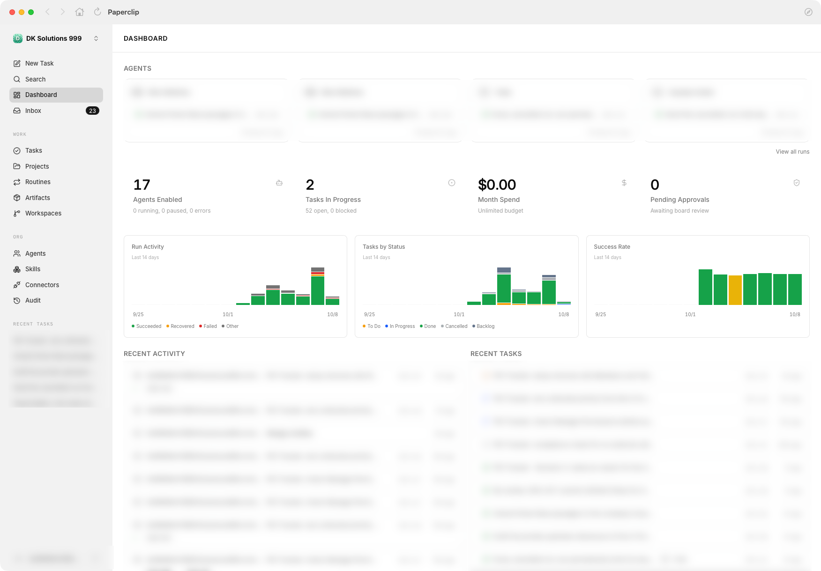Click the reload icon beside Paperclip
The height and width of the screenshot is (571, 821).
point(97,12)
